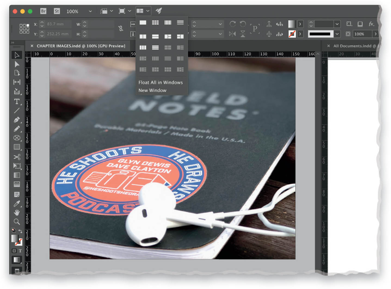Select the Pencil tool
This screenshot has width=391, height=289.
(x=17, y=129)
